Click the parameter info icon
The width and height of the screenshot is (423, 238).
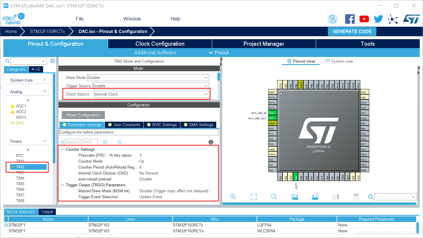click(x=211, y=142)
